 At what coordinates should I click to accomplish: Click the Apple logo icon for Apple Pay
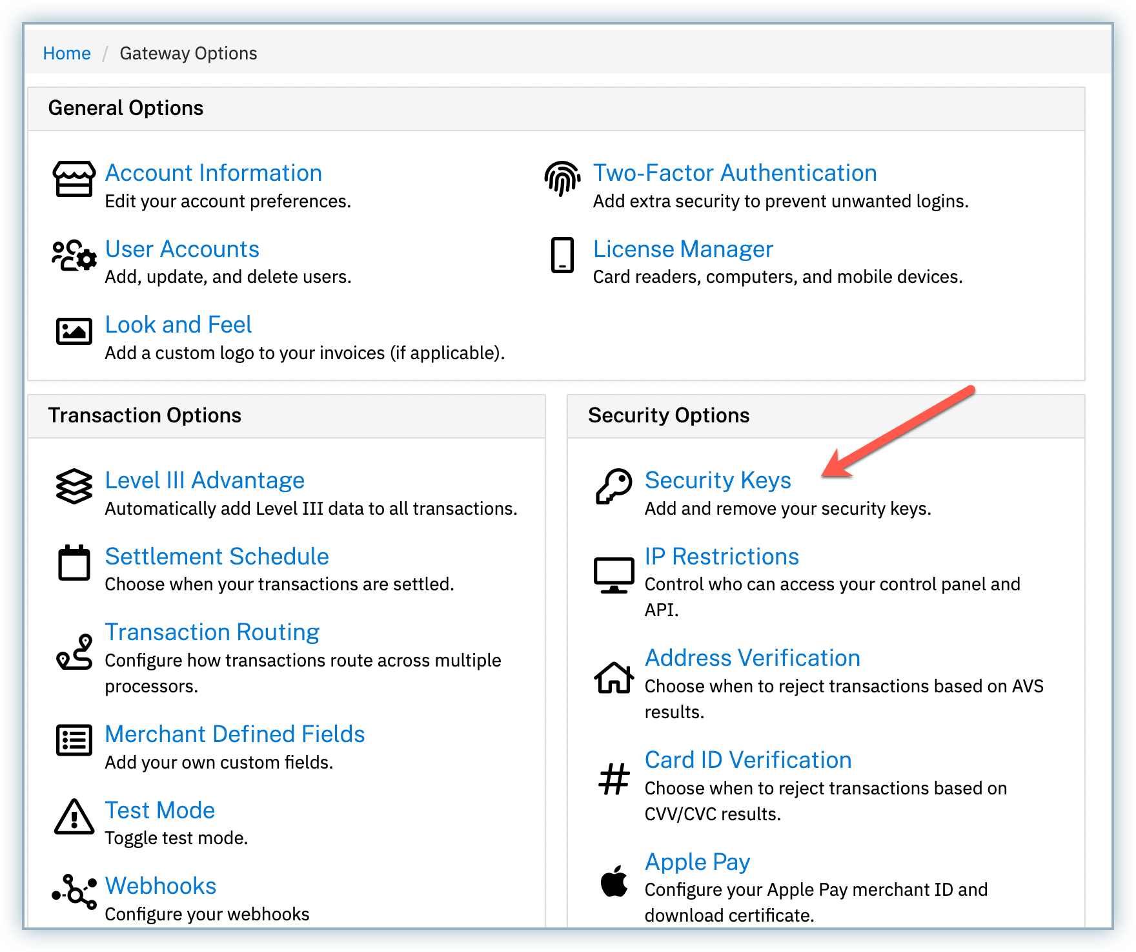(x=613, y=881)
